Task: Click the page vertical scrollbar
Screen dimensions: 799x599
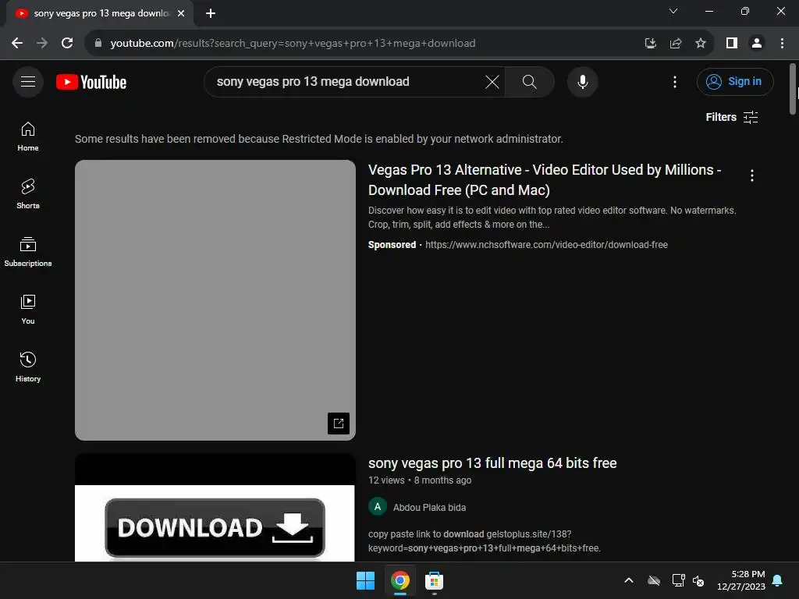Action: pos(793,90)
